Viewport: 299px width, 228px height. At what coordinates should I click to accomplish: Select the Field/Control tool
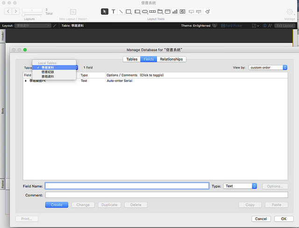(137, 12)
